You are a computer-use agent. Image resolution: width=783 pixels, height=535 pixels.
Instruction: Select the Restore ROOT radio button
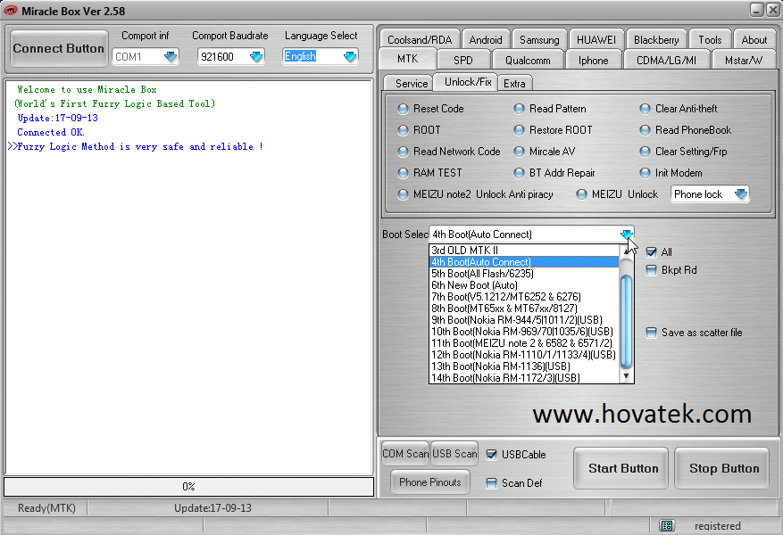coord(520,130)
